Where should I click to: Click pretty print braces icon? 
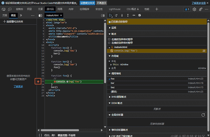(40, 135)
